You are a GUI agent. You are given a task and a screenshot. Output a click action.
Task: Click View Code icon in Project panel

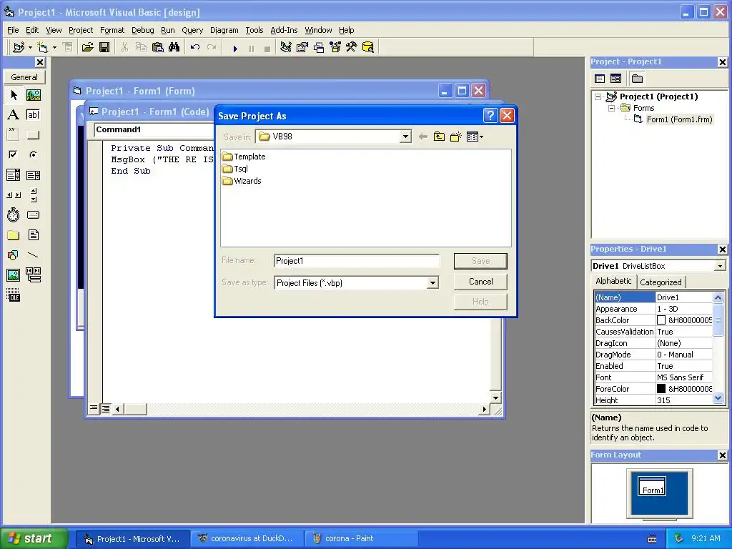(x=600, y=79)
